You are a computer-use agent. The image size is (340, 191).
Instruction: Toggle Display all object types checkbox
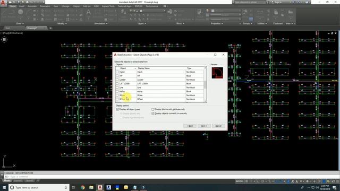click(x=117, y=109)
